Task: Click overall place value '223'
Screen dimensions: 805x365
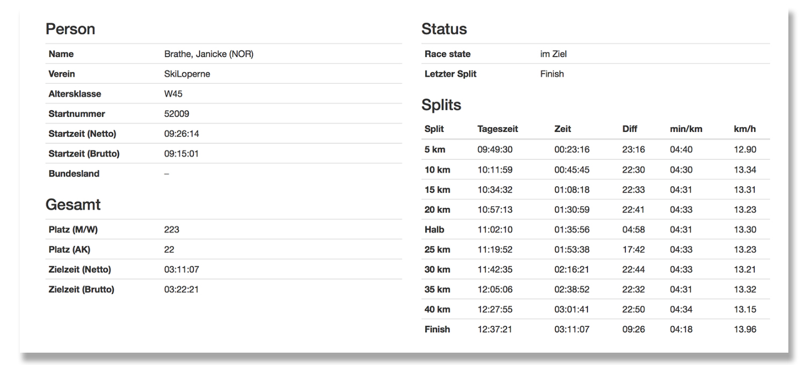Action: point(172,230)
